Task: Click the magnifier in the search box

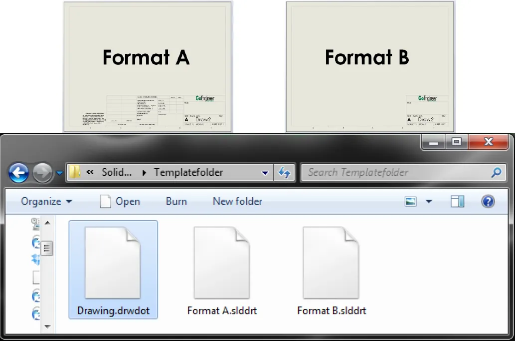Action: point(496,172)
